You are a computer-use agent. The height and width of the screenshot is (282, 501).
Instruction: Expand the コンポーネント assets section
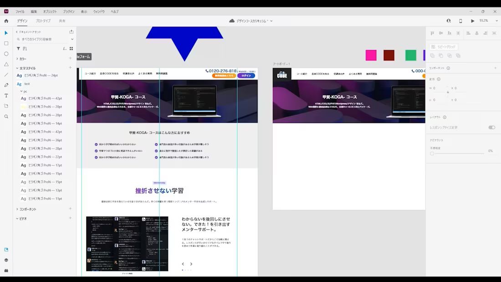pos(17,209)
